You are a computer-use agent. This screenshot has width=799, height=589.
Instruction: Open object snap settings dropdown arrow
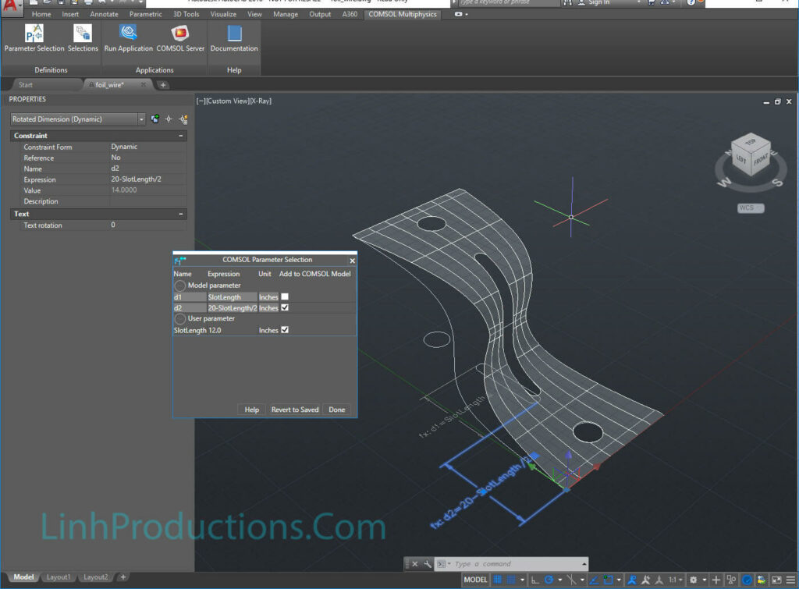pyautogui.click(x=619, y=580)
